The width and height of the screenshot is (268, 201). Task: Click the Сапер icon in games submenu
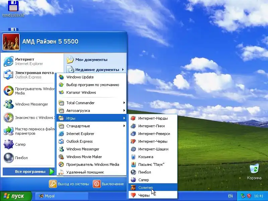pyautogui.click(x=133, y=180)
